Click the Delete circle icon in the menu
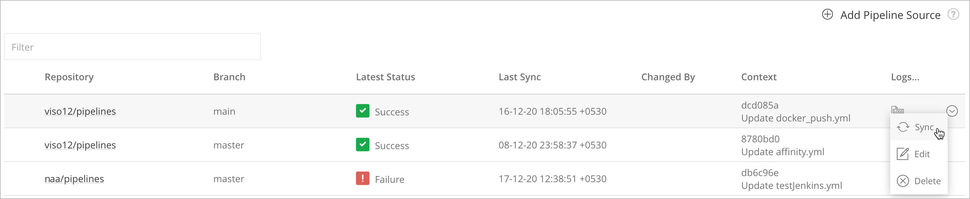970x199 pixels. tap(903, 180)
